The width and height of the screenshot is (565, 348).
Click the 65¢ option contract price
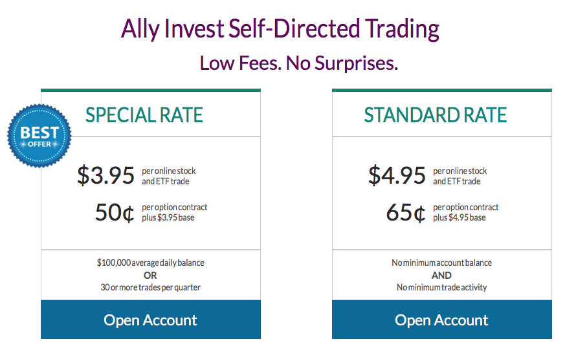(406, 213)
